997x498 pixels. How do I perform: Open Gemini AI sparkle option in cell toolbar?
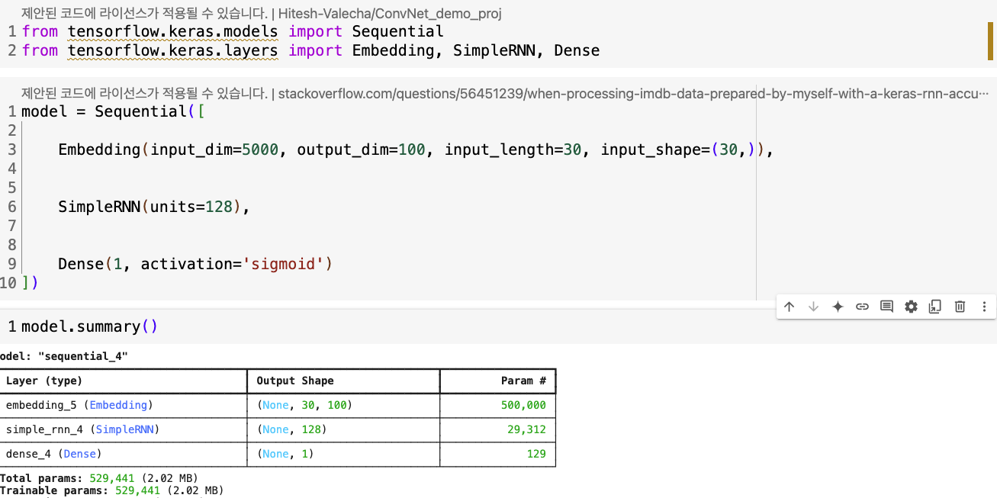click(838, 307)
